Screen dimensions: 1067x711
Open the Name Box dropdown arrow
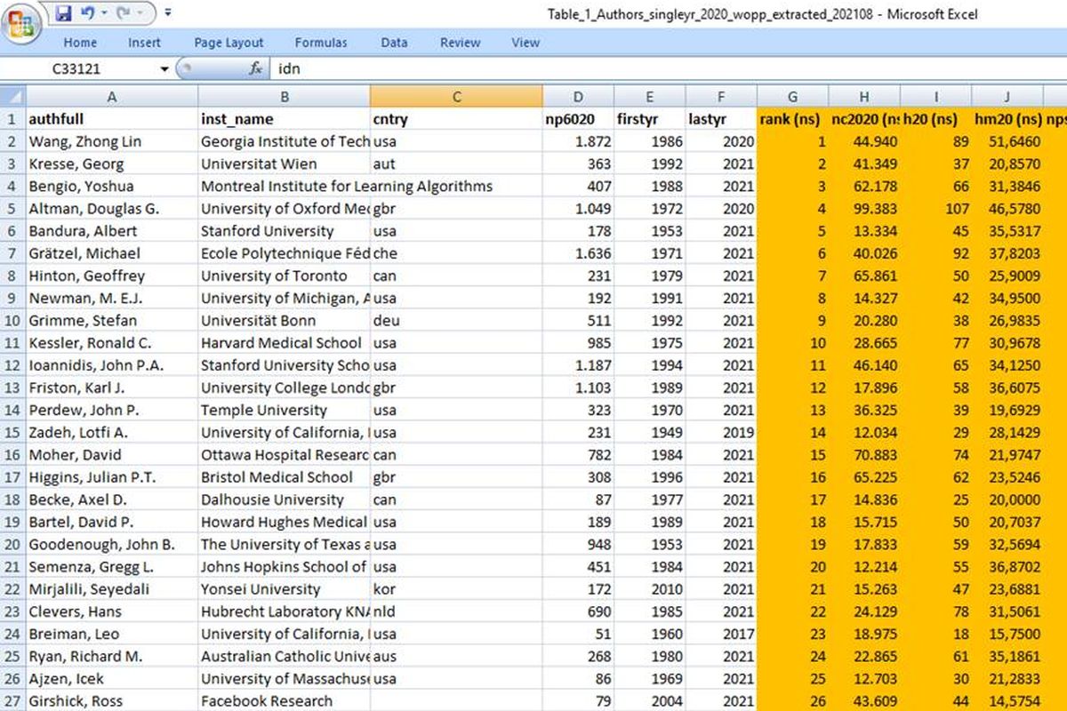164,68
